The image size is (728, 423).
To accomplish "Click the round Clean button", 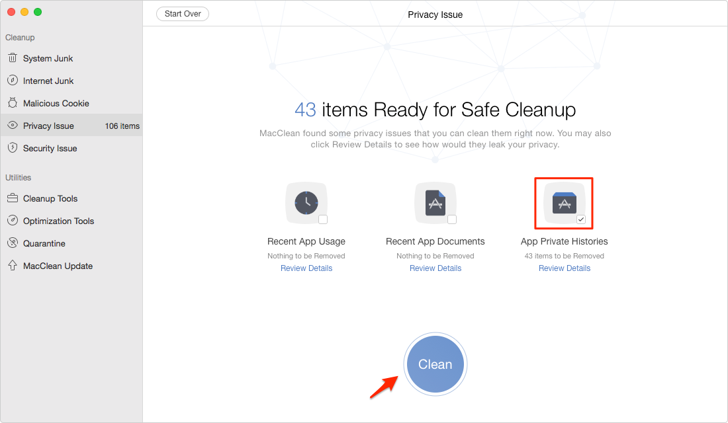I will 435,364.
